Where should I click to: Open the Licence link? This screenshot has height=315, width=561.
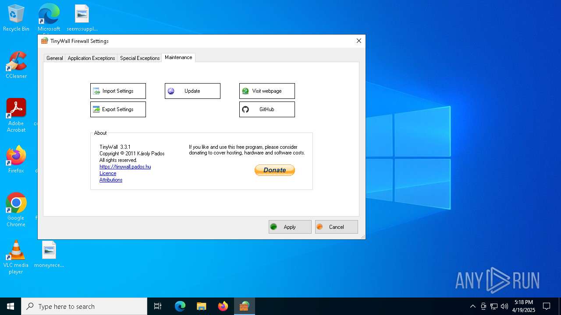[108, 173]
